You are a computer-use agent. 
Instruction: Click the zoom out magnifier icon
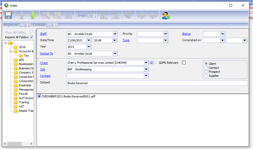[57, 15]
